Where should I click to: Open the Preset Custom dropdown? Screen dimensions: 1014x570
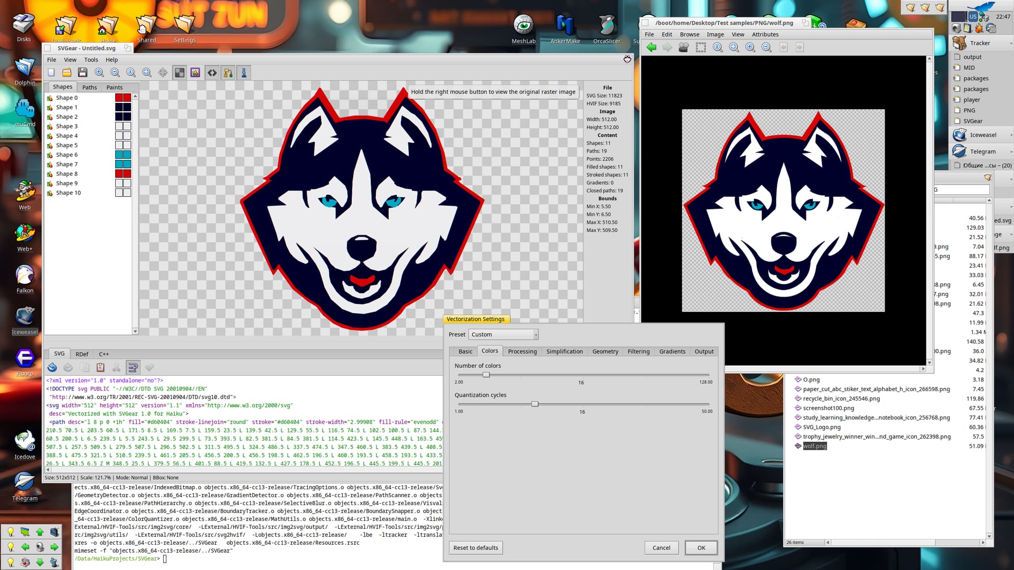click(x=503, y=335)
